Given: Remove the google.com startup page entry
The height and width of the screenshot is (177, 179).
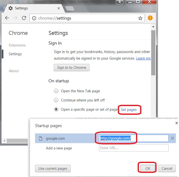Looking at the screenshot, I should [172, 138].
